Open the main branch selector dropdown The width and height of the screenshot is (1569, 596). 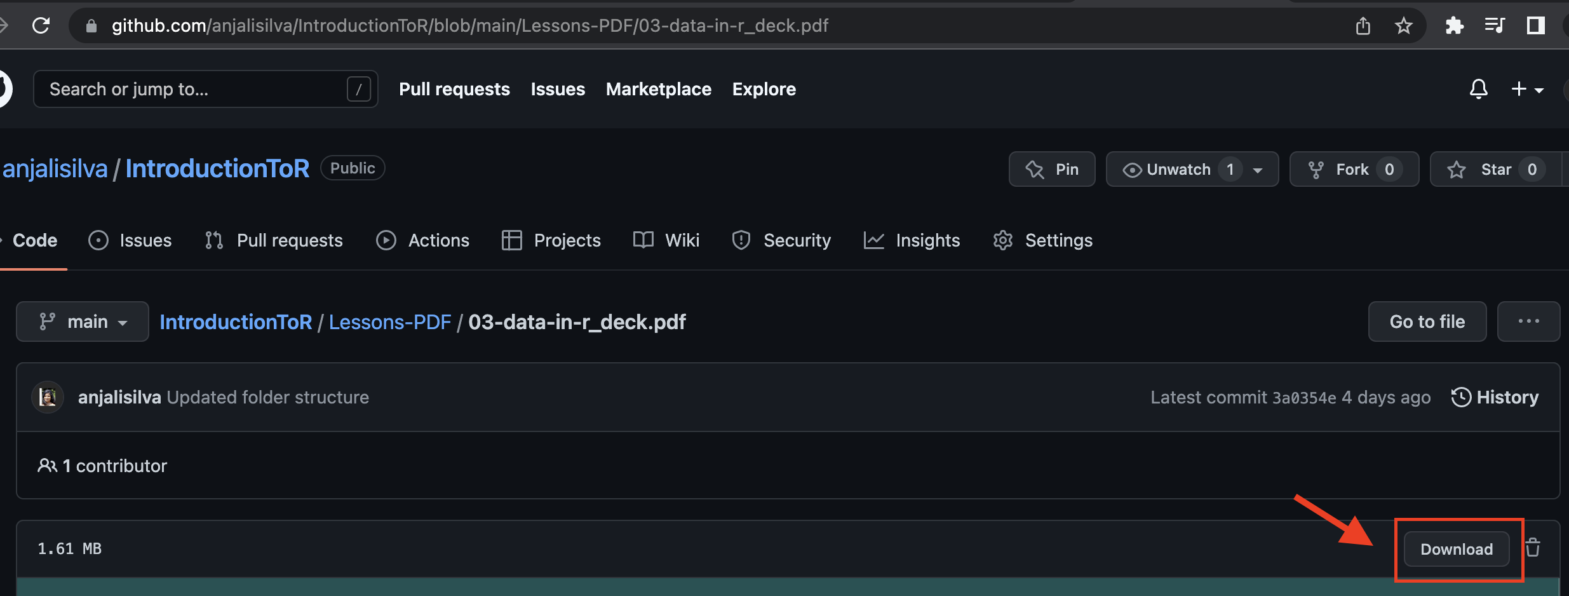(83, 322)
